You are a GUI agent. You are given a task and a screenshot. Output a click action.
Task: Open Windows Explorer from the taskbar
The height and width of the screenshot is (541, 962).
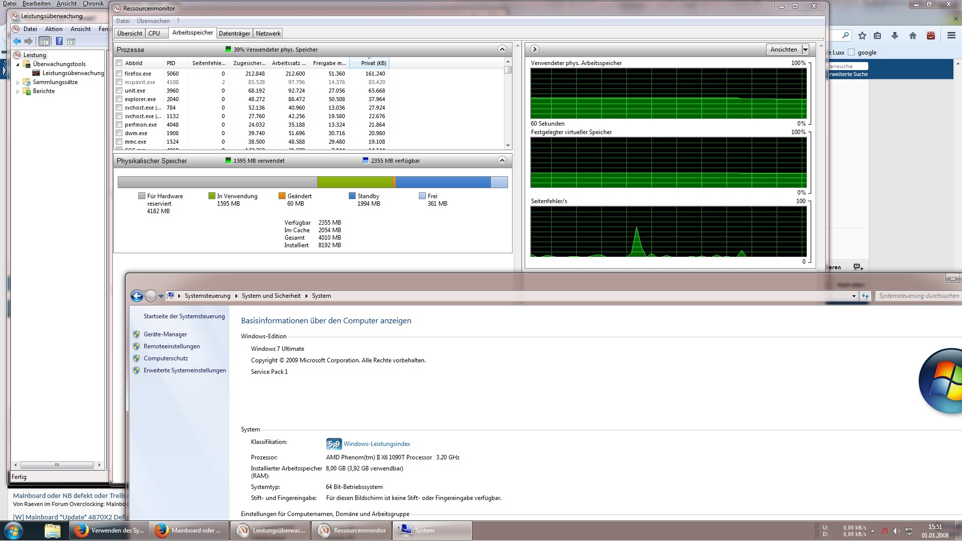coord(52,530)
